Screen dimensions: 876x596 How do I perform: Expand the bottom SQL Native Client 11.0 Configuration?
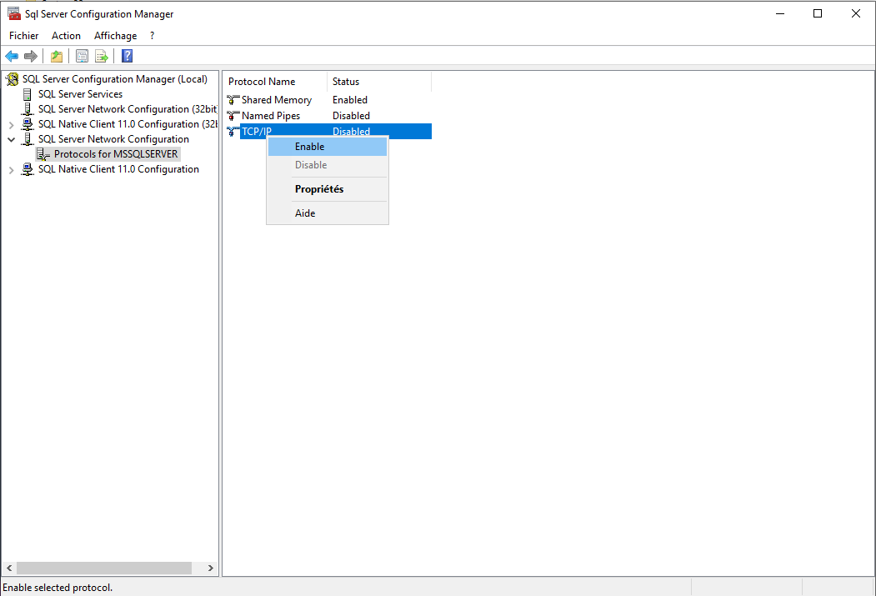click(11, 170)
